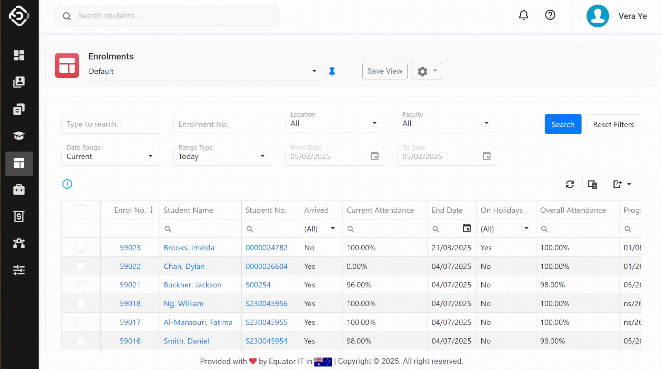Open the column chooser icon

[592, 184]
